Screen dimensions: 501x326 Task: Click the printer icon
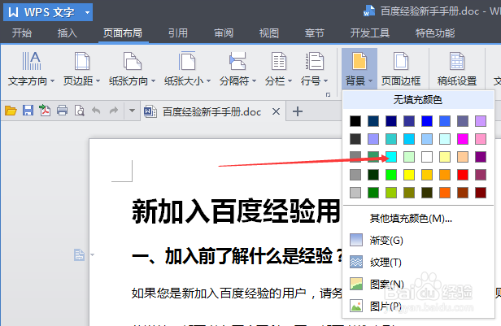point(62,111)
